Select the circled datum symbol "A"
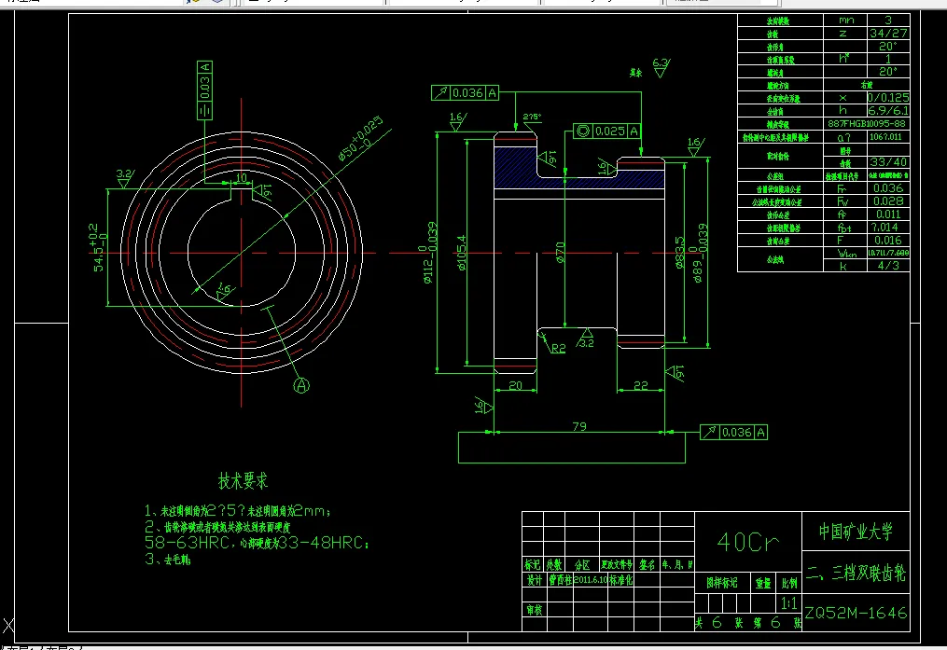 coord(301,385)
